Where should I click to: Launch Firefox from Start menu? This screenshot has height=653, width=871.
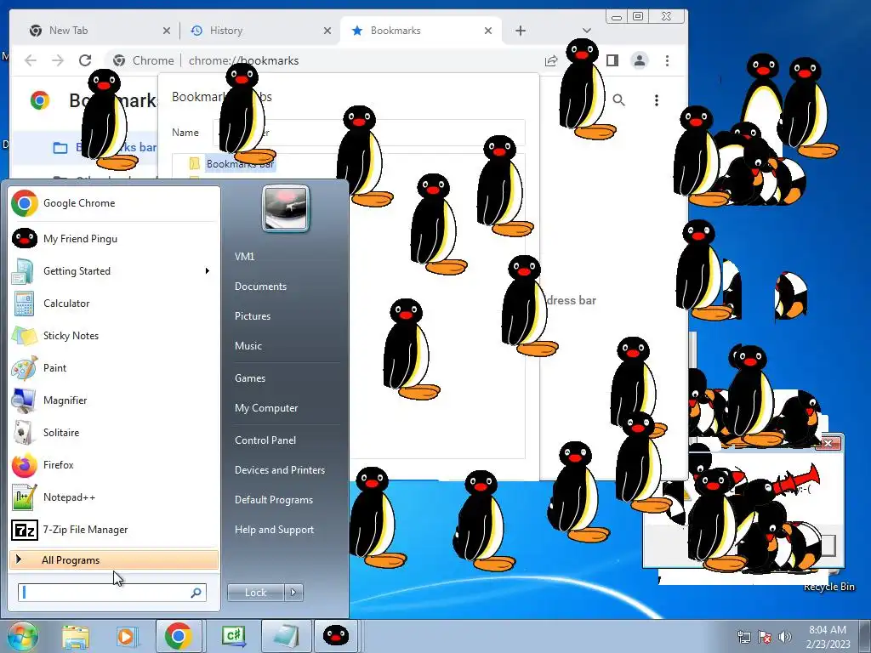[114, 465]
